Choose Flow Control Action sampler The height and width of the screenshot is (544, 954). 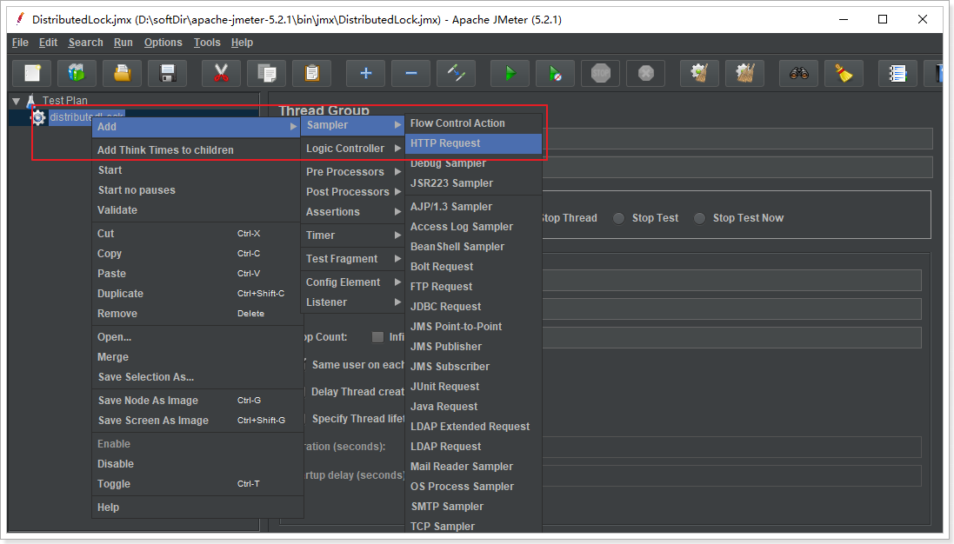coord(473,123)
